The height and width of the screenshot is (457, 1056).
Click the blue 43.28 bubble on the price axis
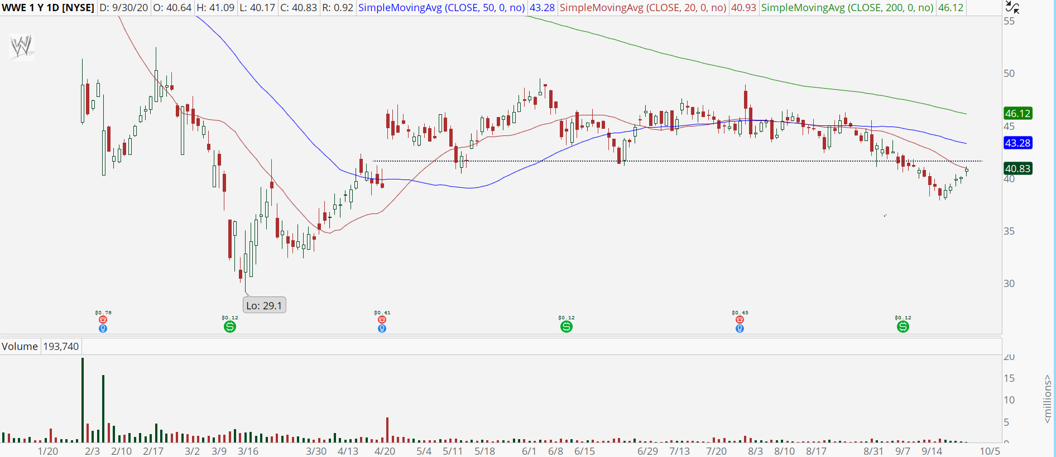[1017, 143]
